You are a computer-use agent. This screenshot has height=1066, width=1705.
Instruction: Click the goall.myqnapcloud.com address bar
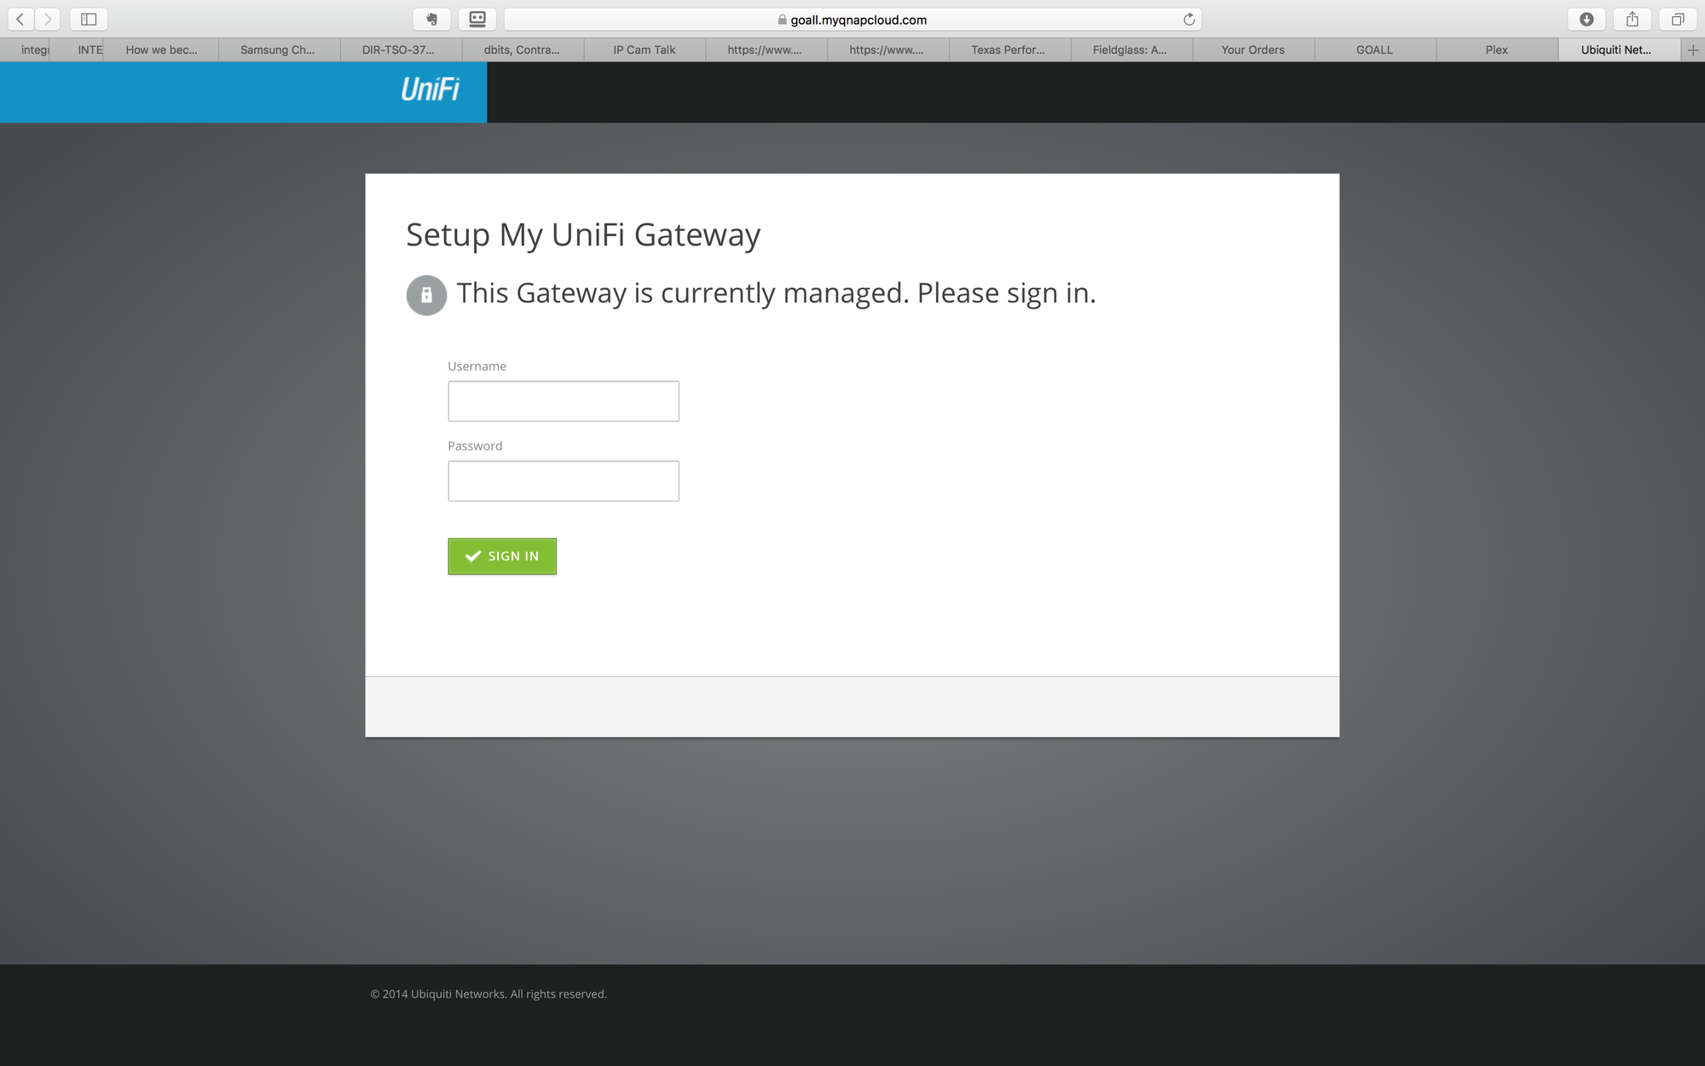click(x=852, y=19)
